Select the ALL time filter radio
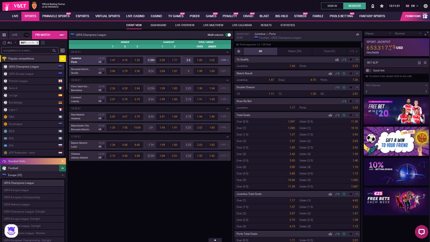 coord(4,43)
